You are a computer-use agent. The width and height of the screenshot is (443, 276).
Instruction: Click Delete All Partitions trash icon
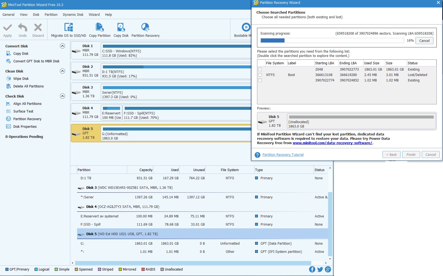coord(8,86)
